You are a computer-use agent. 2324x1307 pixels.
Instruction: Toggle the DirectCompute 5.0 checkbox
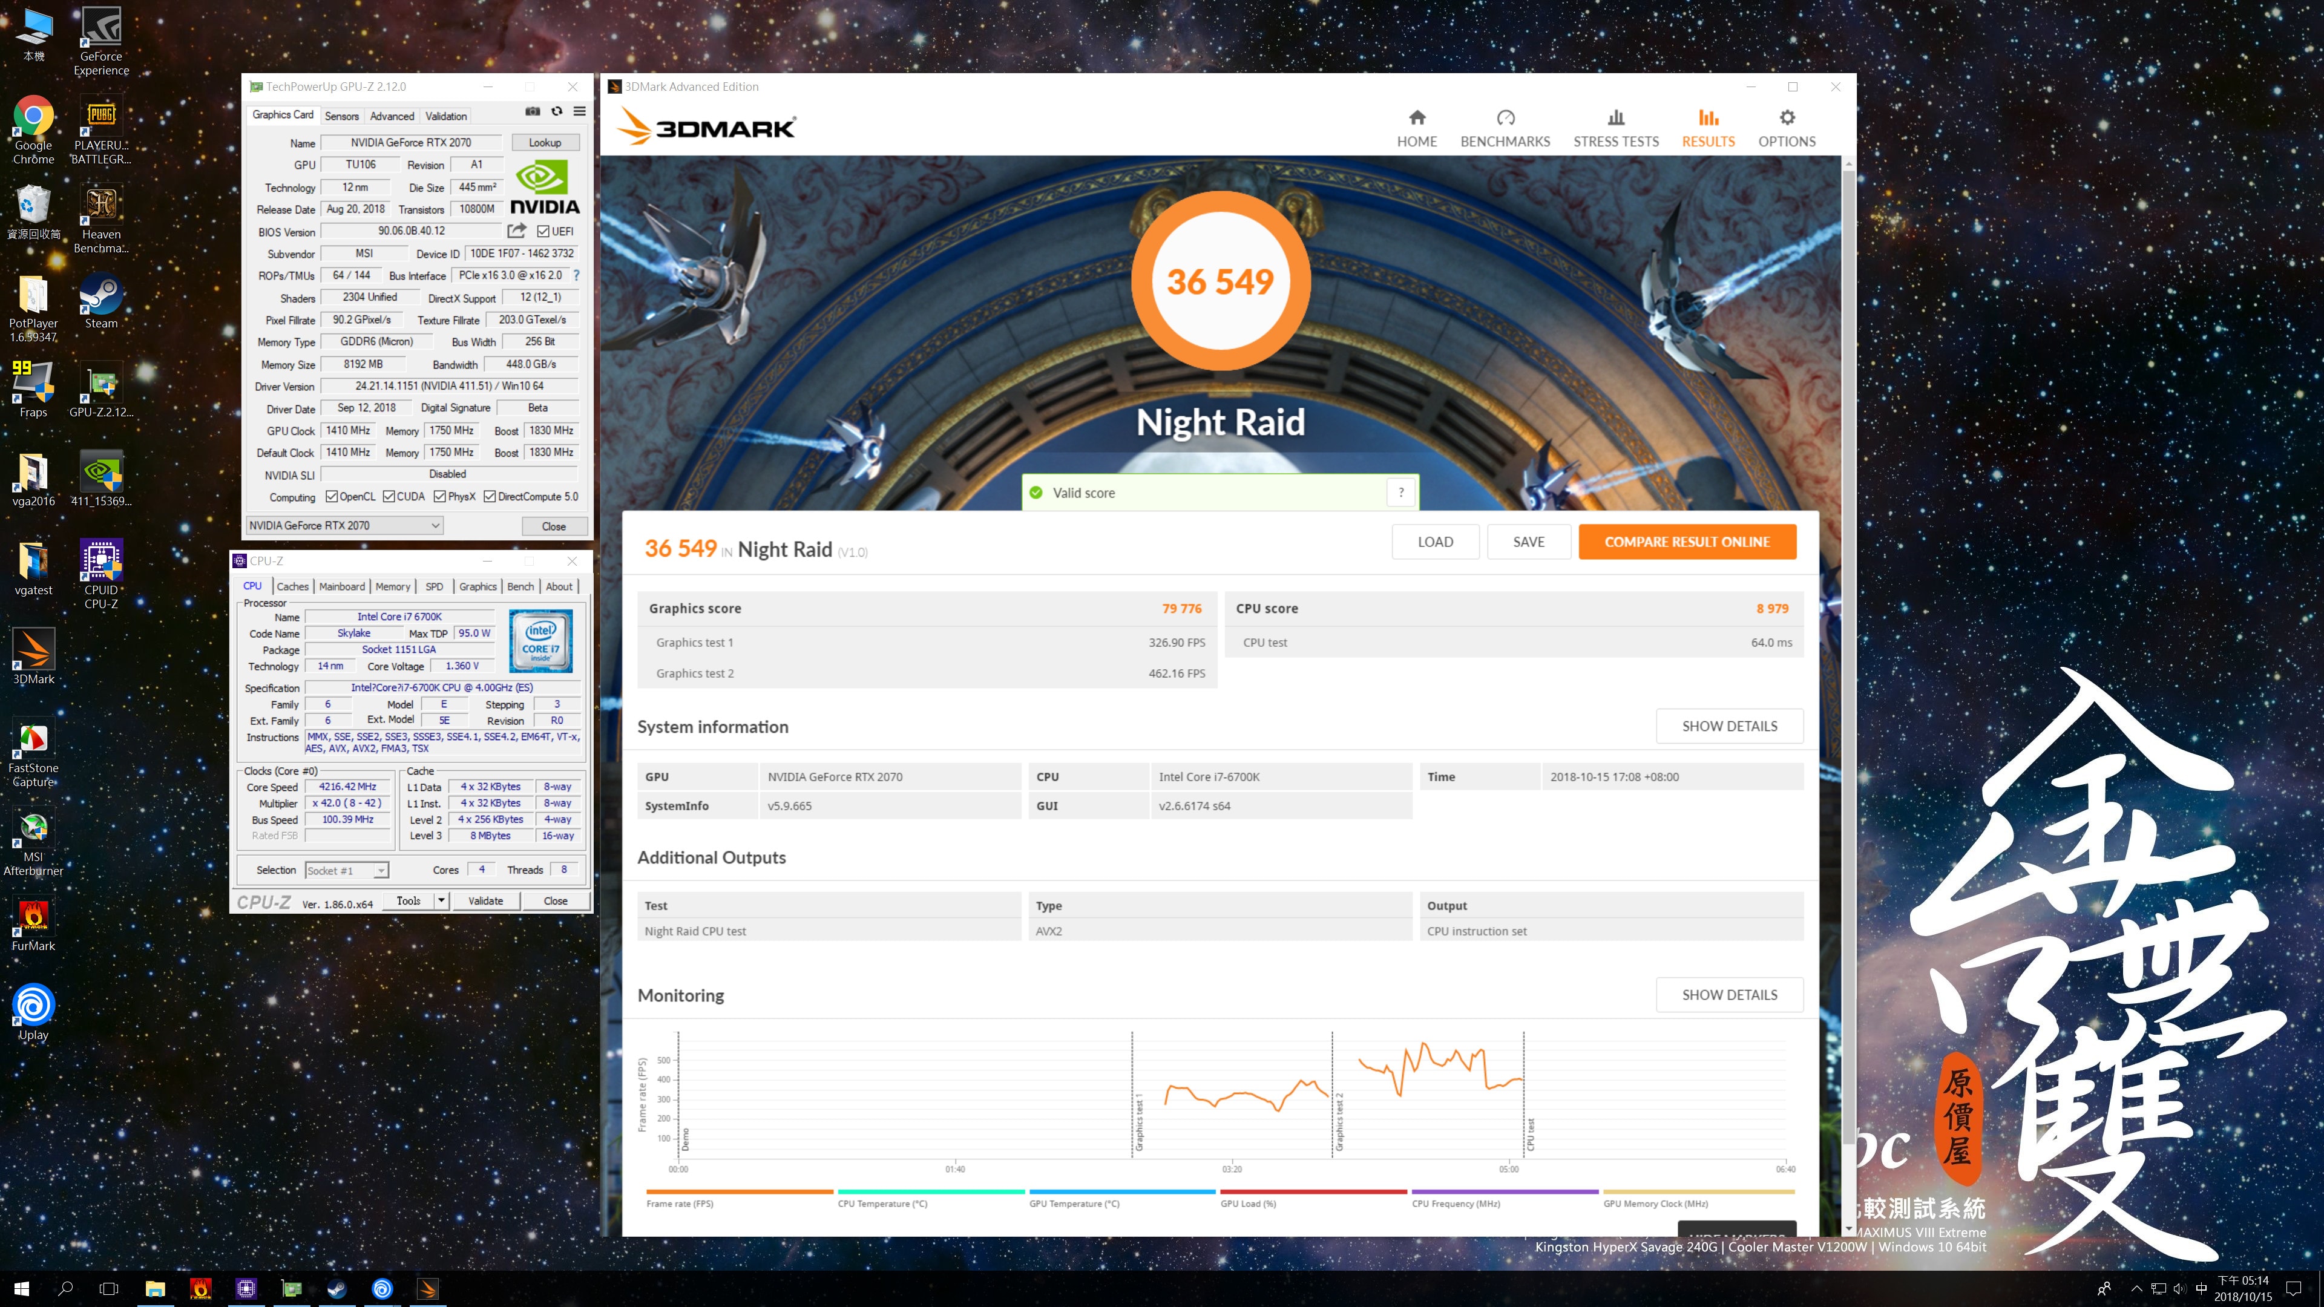489,497
